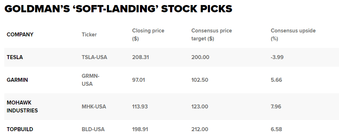The image size is (339, 138).
Task: Open the BLD-USA ticker link
Action: tap(93, 129)
